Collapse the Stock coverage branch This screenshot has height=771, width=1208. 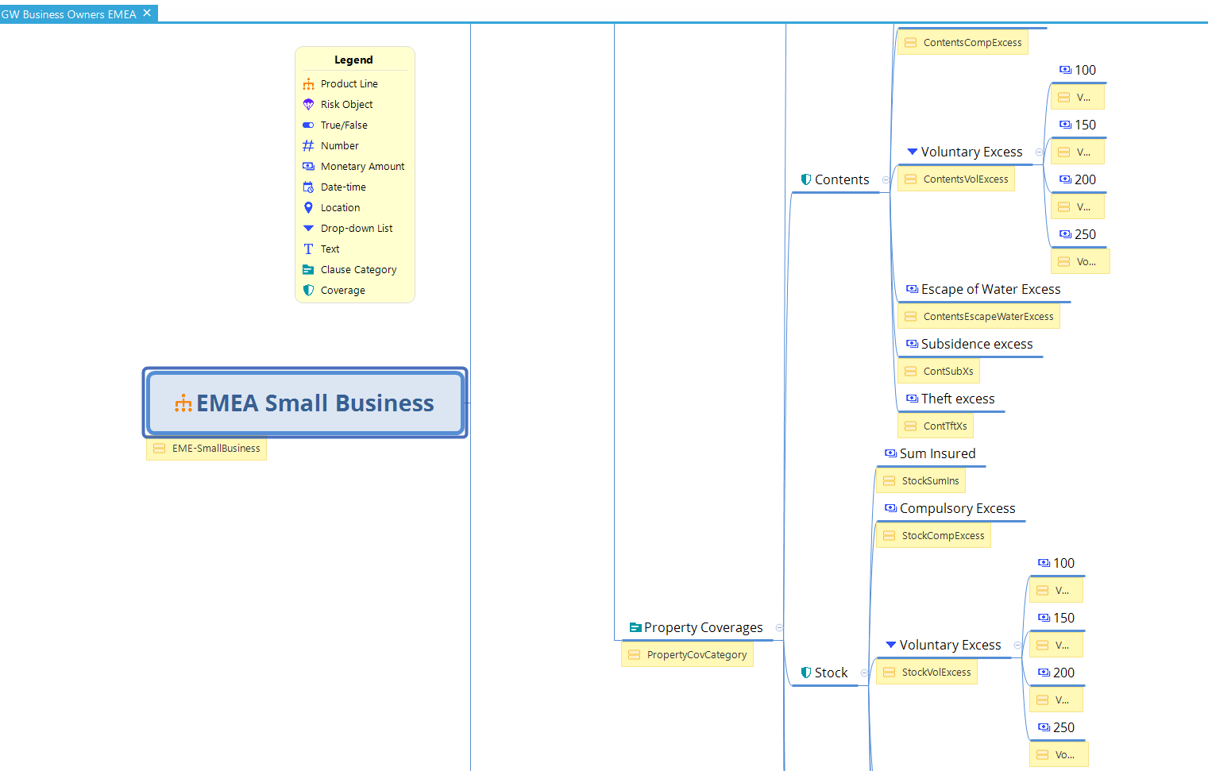864,673
